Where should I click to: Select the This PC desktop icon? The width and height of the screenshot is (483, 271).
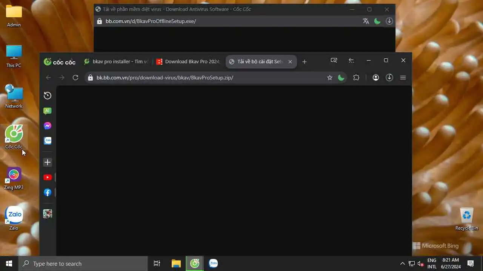coord(14,56)
